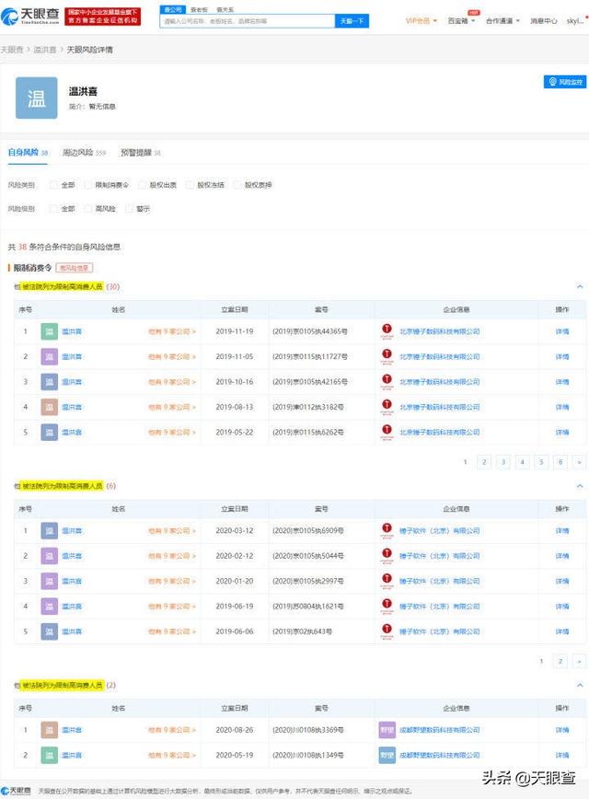Image resolution: width=589 pixels, height=799 pixels.
Task: Click Smartisan logo in the 2019-06-19 row
Action: [387, 606]
